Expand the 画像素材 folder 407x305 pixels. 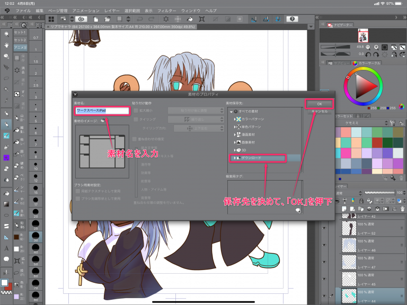tap(235, 142)
